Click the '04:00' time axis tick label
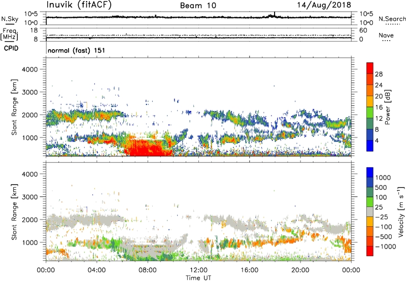This screenshot has height=281, width=406. (97, 270)
